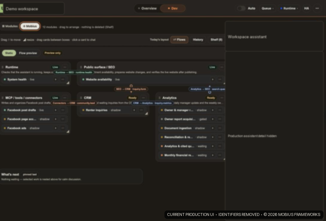Screen dimensions: 326x221
Task: Open System health card more menu
Action: click(63, 79)
